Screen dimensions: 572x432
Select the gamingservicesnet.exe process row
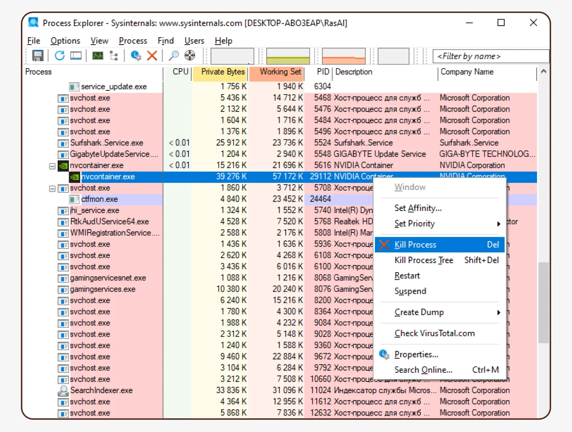(280, 278)
